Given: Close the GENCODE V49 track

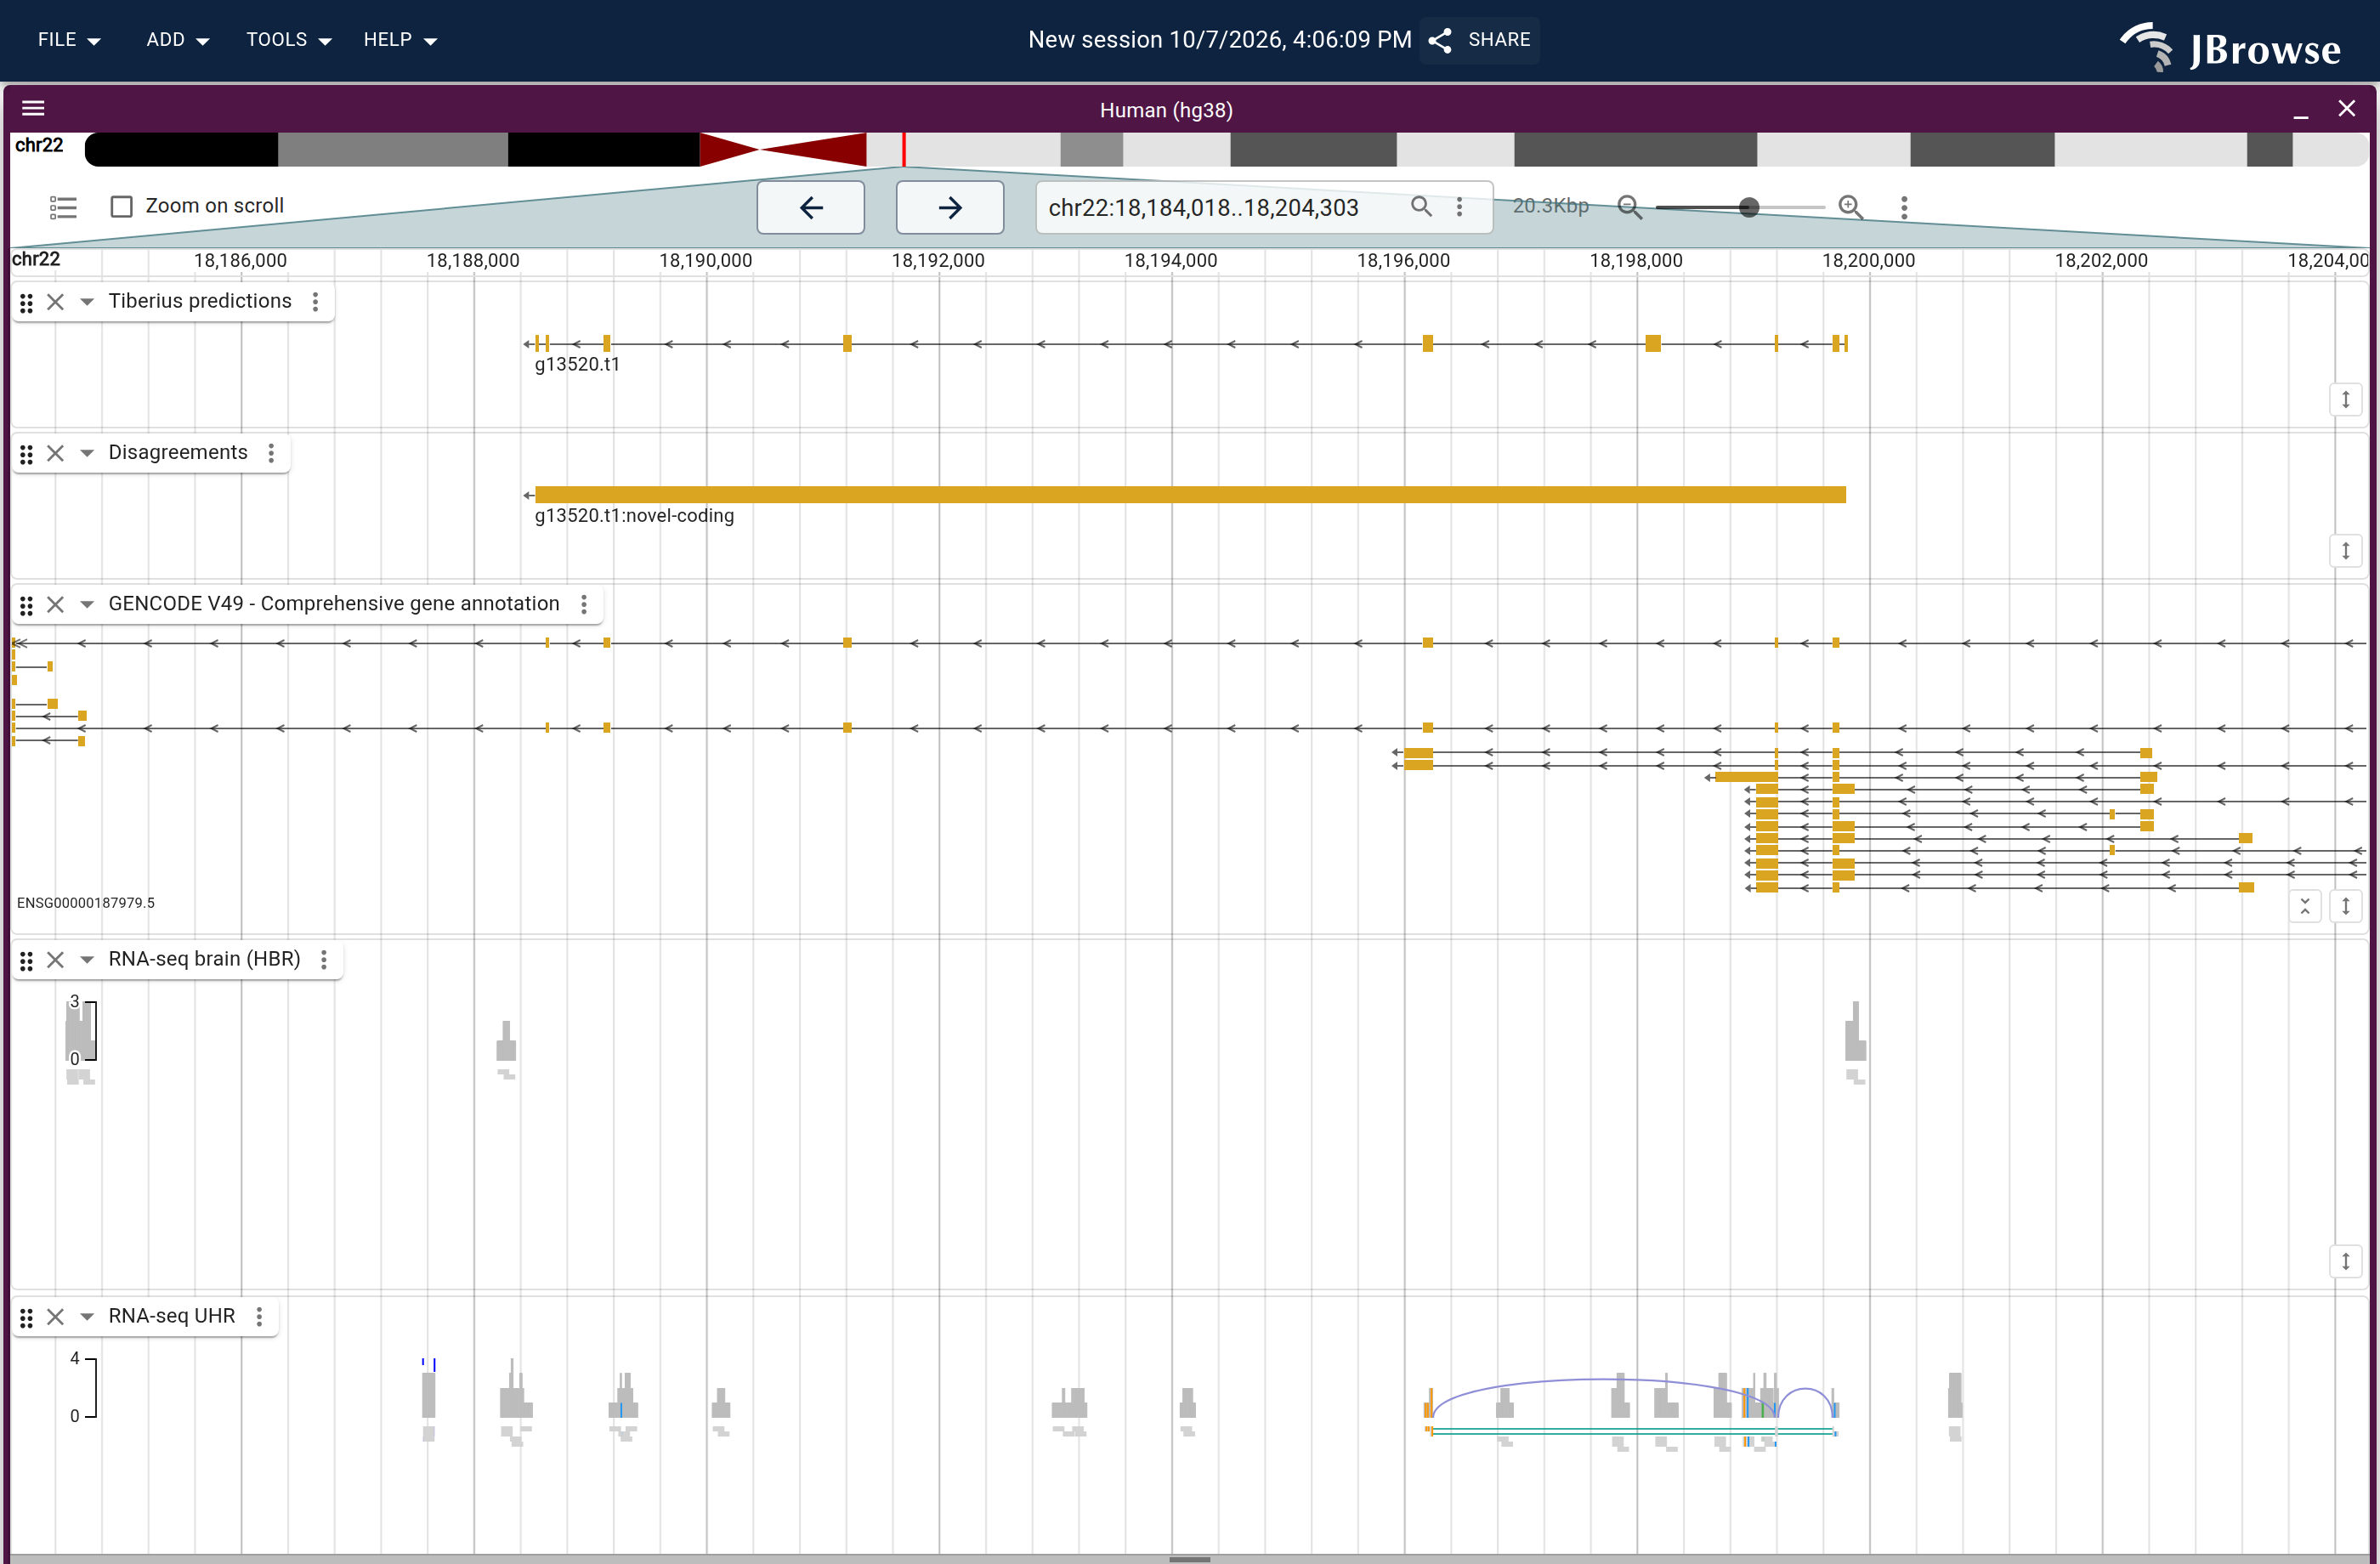Looking at the screenshot, I should [x=56, y=604].
